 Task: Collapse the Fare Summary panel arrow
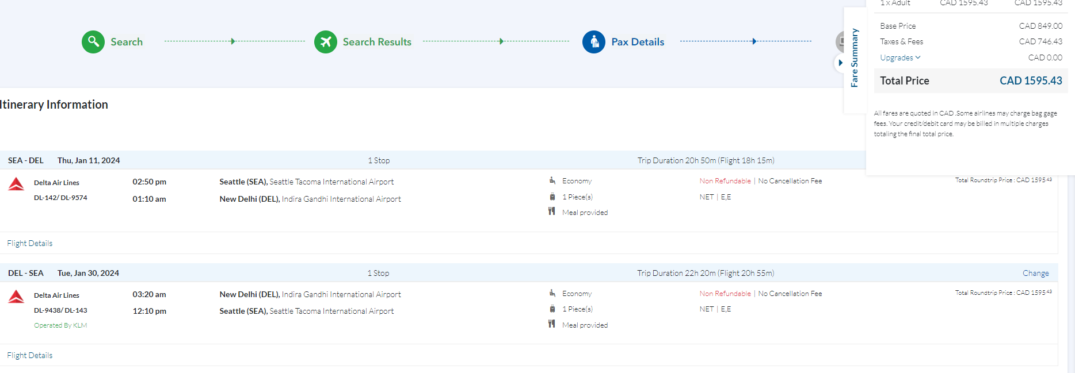tap(840, 63)
